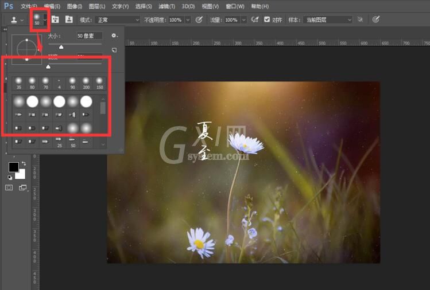Select recent brush size 35
The width and height of the screenshot is (430, 290).
click(x=18, y=83)
